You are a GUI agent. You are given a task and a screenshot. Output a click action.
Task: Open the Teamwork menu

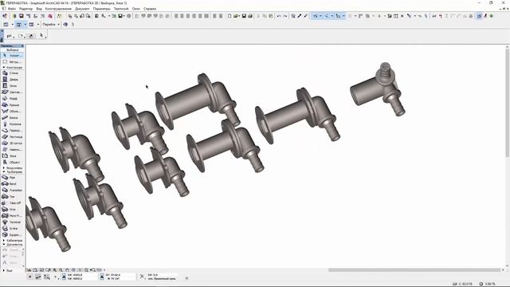click(121, 9)
